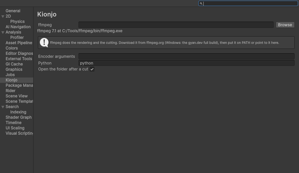Click the 'ffmpeg 7.1 at C:/Tools' status text
The image size is (299, 173).
(80, 31)
